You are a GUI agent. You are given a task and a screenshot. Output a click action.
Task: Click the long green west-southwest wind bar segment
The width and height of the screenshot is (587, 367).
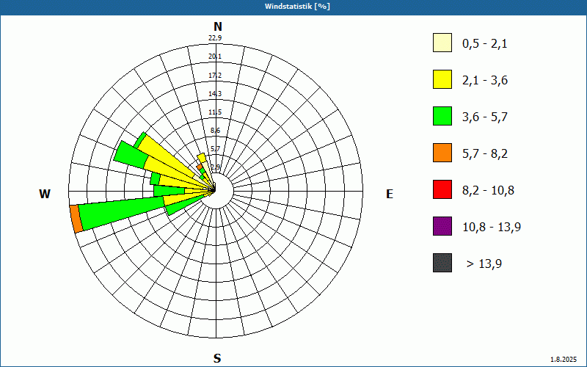[122, 213]
